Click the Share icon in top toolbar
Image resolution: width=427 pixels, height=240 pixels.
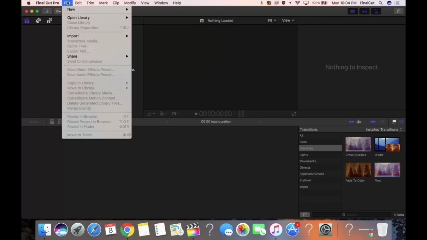(x=399, y=11)
